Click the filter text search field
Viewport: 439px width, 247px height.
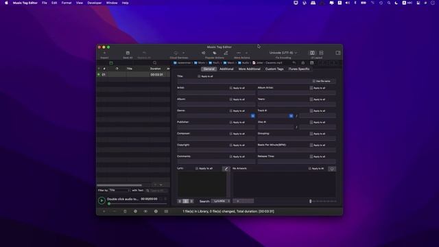pyautogui.click(x=157, y=191)
